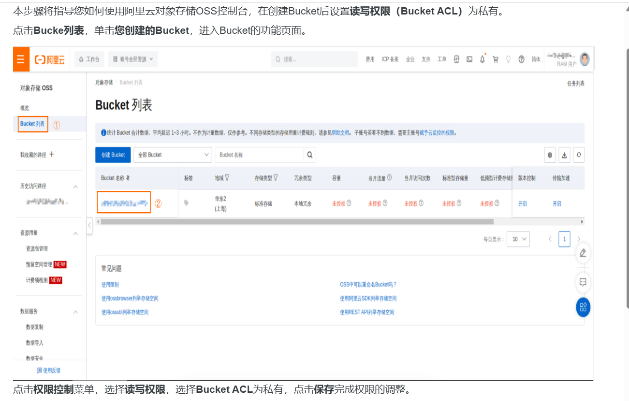Open 预留空间管理 in sidebar

pyautogui.click(x=39, y=265)
